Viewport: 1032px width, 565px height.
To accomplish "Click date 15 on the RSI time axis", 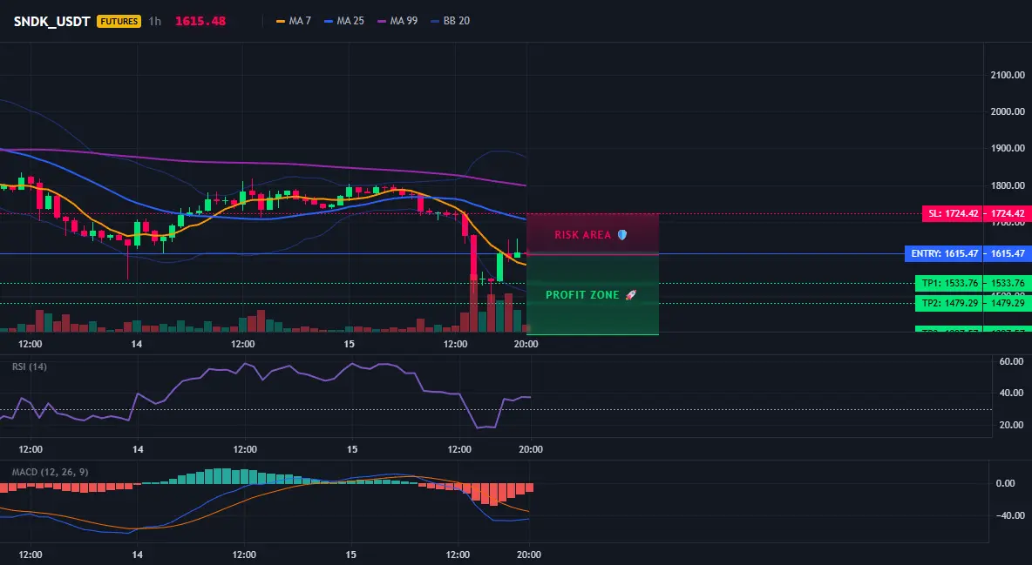I will 352,449.
